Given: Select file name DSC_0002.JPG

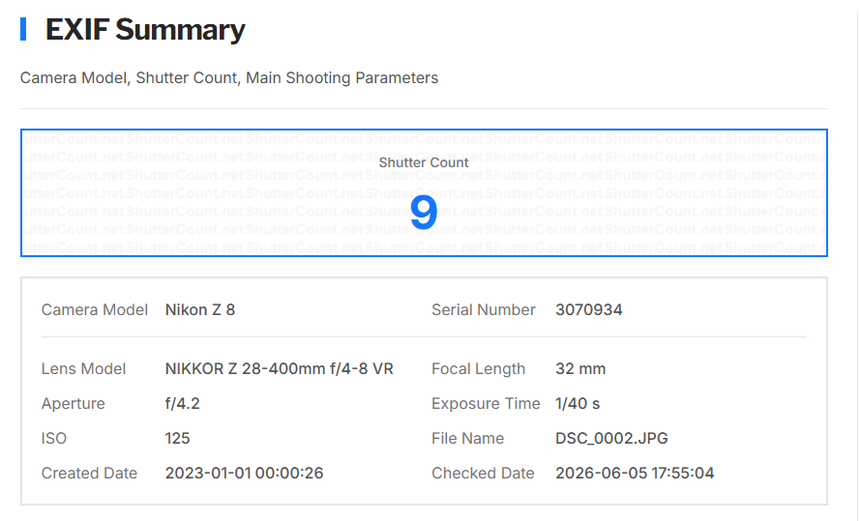Looking at the screenshot, I should (x=611, y=439).
